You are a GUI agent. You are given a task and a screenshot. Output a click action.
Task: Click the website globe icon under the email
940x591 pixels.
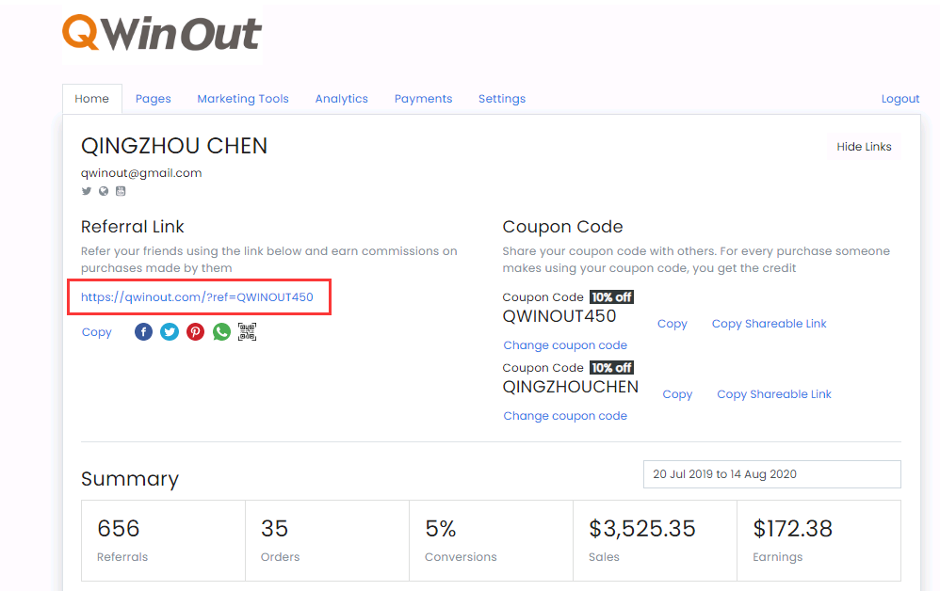tap(104, 191)
